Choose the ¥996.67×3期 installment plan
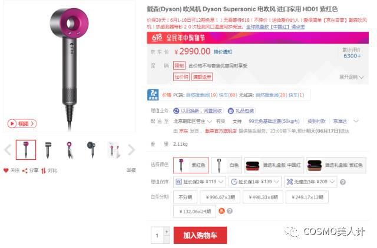 pos(220,197)
